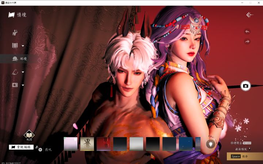Screen dimensions: 263x164
Task: Click the 常规编辑 regular edit button
Action: pos(21,147)
